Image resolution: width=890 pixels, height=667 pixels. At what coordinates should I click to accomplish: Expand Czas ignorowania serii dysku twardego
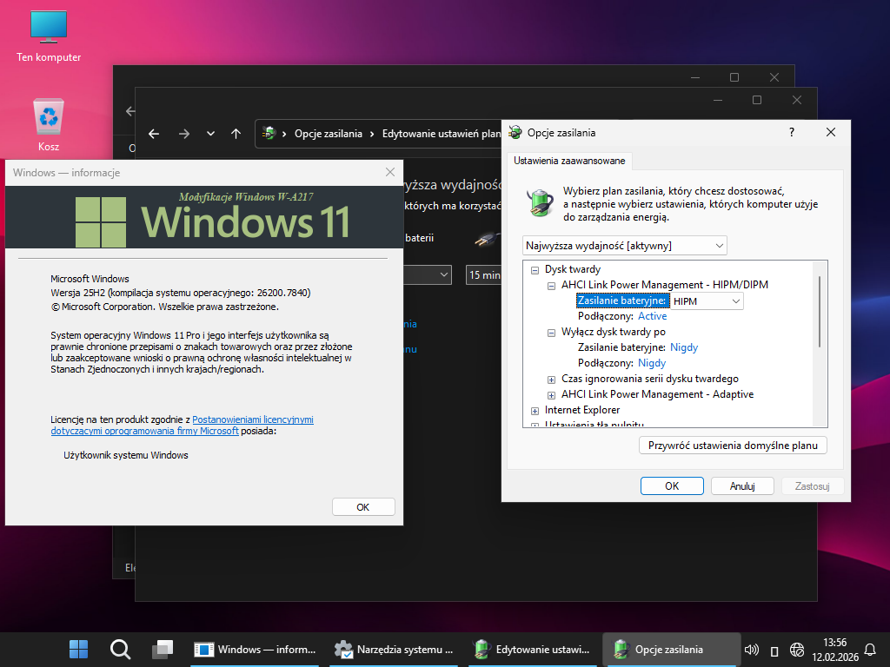coord(552,379)
